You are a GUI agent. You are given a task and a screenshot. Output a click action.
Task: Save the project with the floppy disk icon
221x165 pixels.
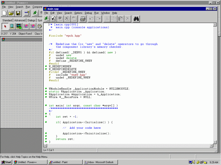(18, 13)
